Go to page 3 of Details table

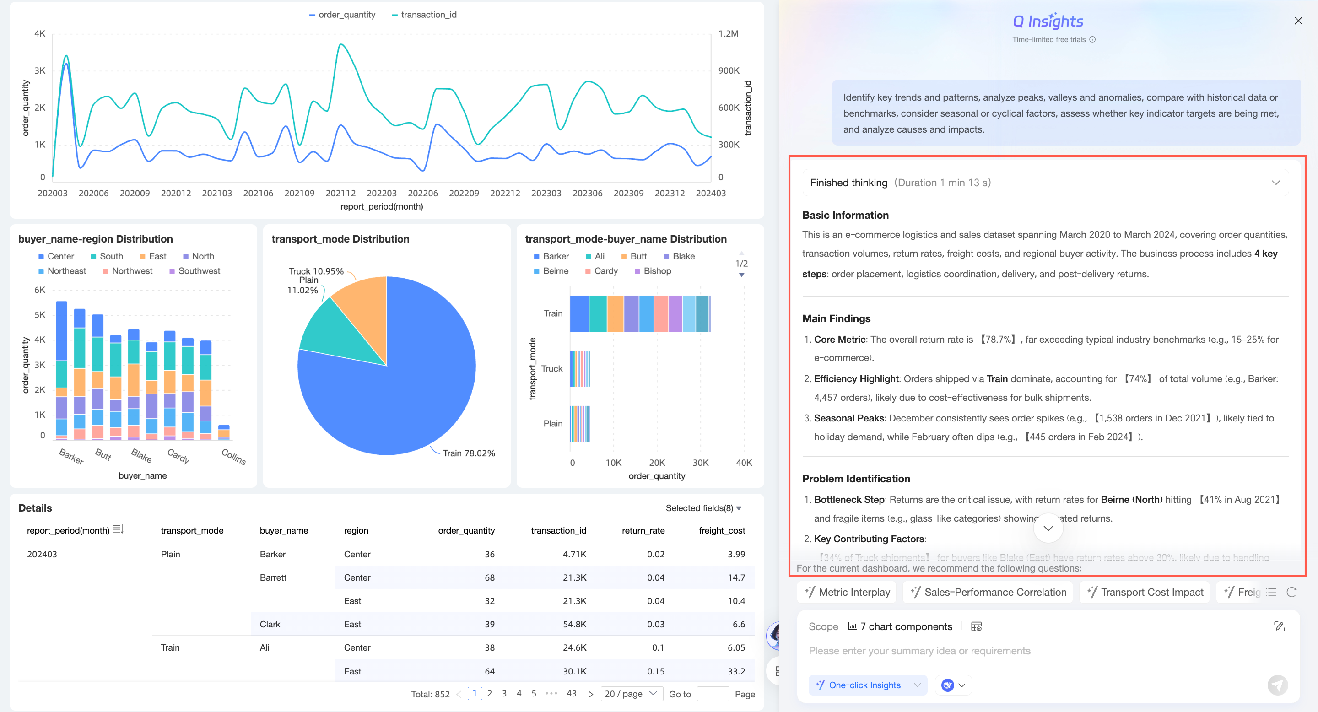pos(504,694)
